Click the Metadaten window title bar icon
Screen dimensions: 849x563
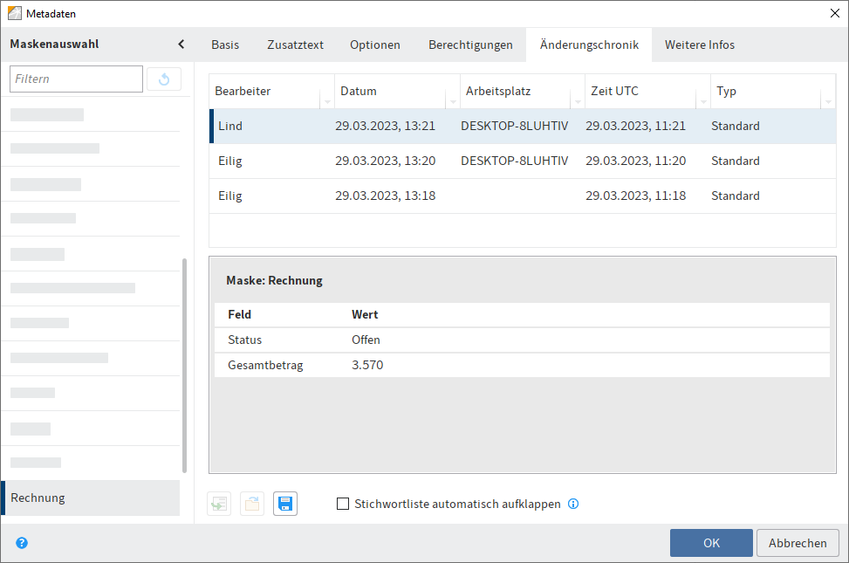click(16, 12)
